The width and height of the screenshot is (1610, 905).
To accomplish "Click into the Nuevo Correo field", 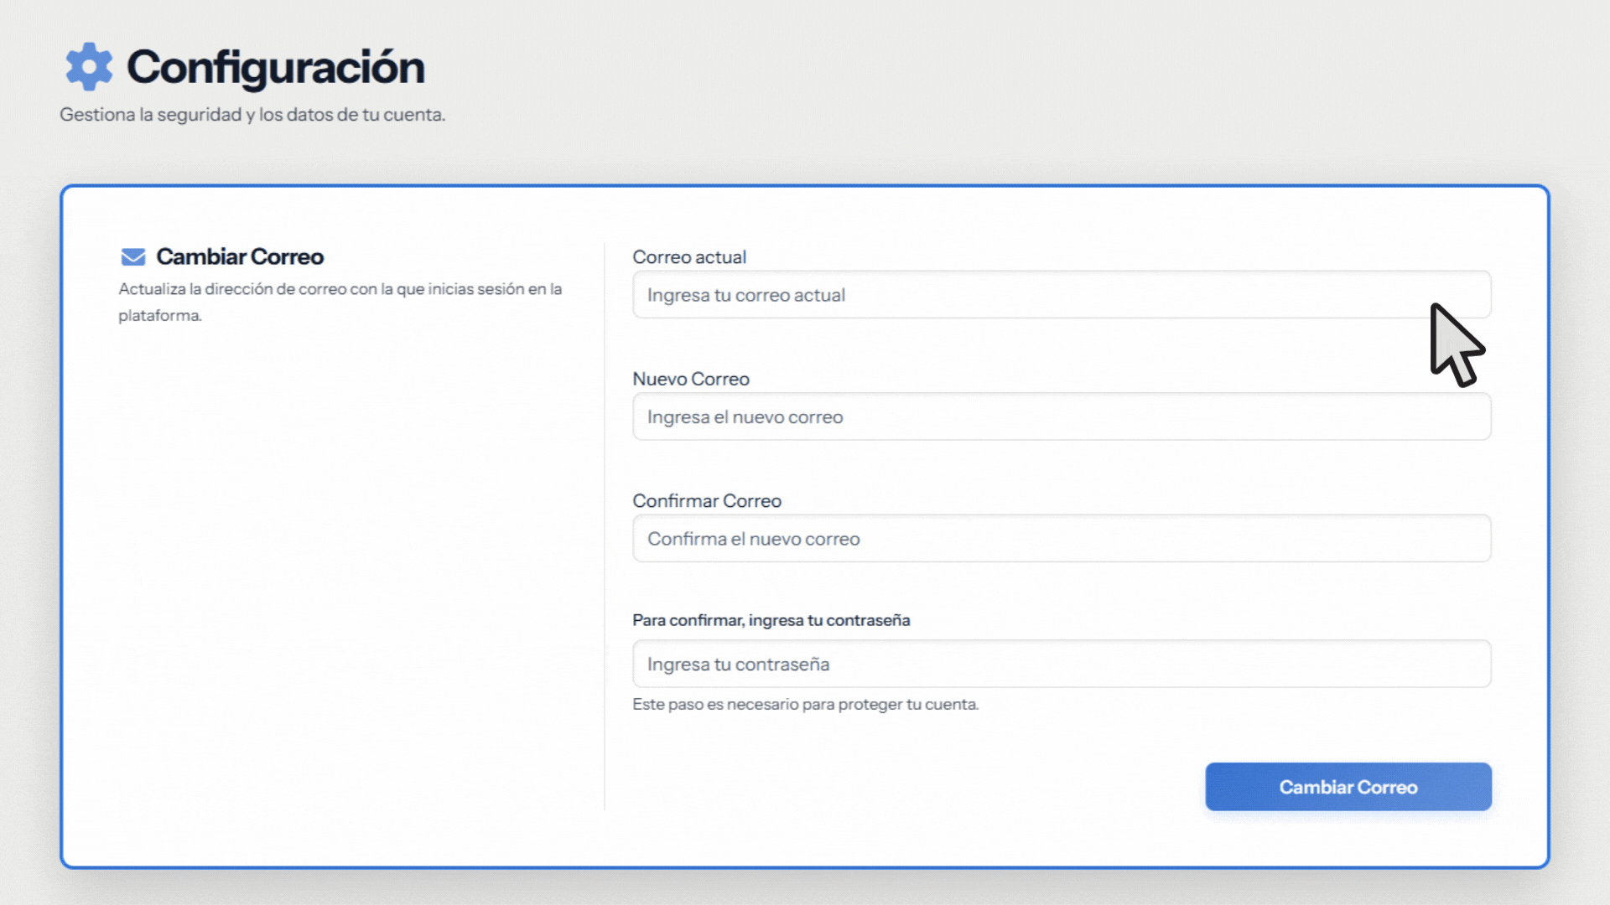I will pos(1061,417).
